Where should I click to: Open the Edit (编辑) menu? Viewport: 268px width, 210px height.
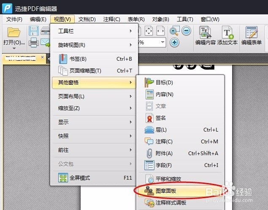(38, 19)
